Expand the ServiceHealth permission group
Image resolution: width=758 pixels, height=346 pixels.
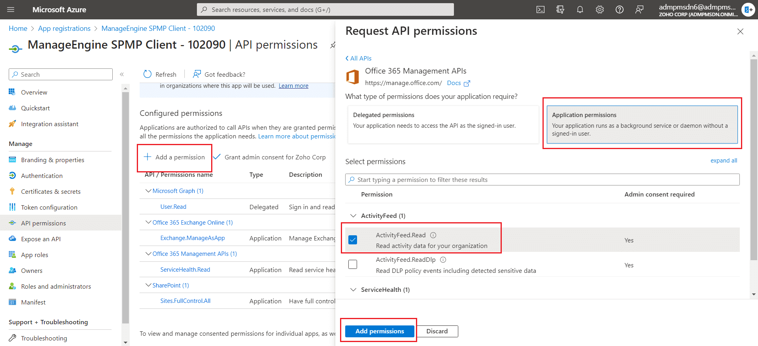[x=353, y=290]
